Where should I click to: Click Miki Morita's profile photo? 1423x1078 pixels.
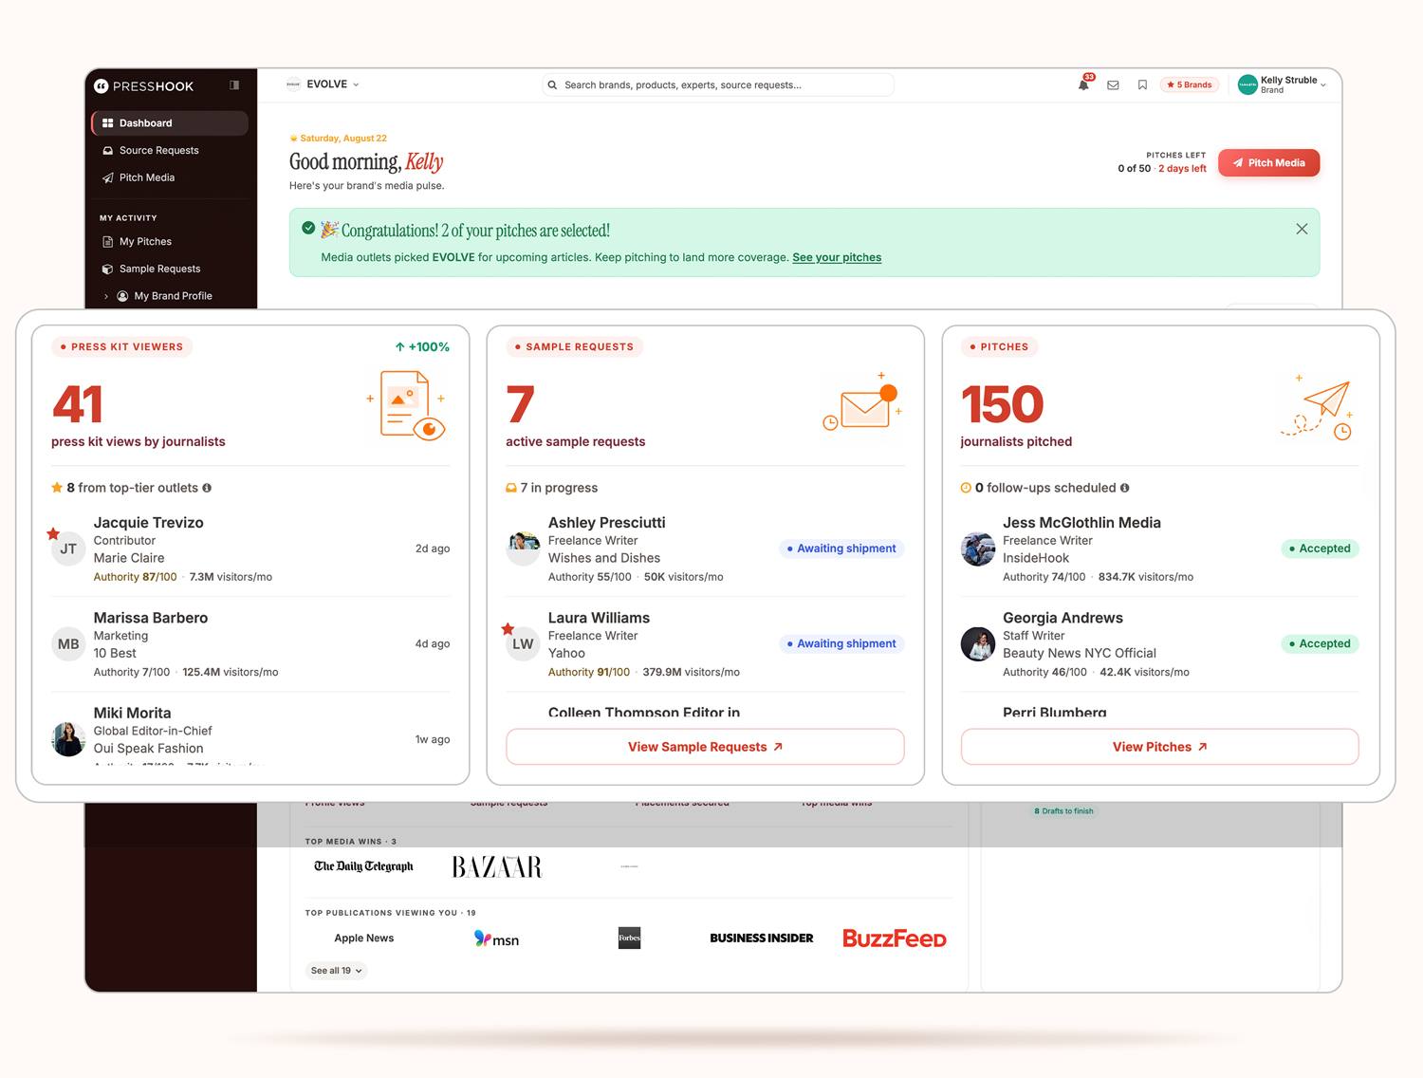point(68,739)
